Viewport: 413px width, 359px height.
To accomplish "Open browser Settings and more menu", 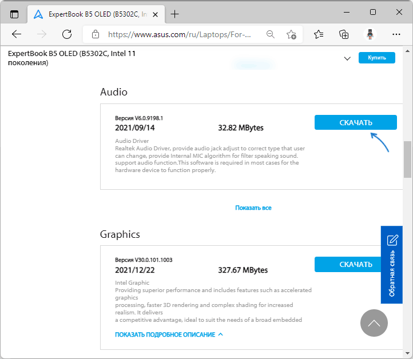I will 396,34.
